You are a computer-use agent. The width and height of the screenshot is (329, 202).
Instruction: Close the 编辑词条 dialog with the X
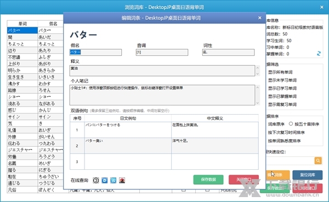pyautogui.click(x=260, y=18)
